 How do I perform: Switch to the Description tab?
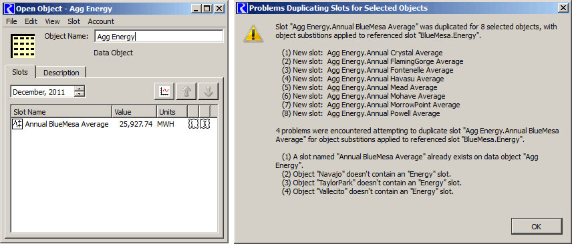point(61,73)
